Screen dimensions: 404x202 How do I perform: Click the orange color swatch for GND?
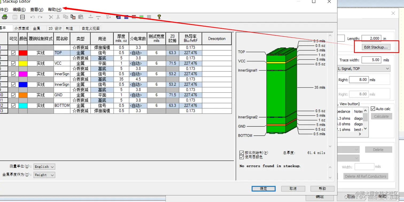[23, 95]
